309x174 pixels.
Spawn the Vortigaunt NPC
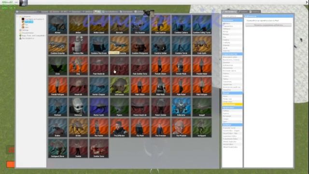point(202,128)
